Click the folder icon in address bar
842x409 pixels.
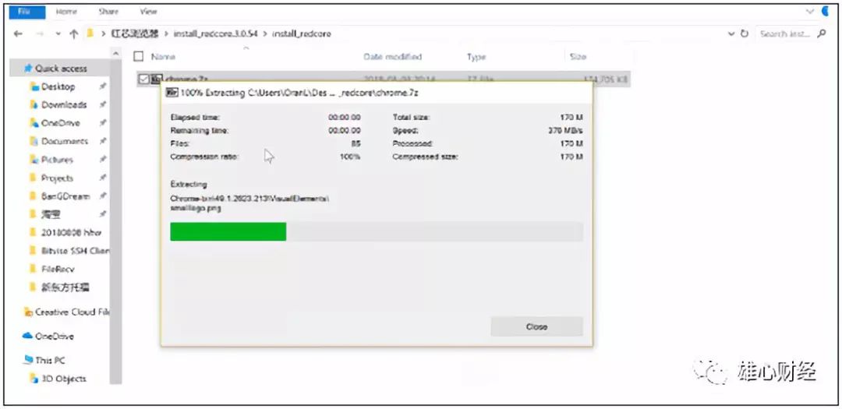coord(90,33)
